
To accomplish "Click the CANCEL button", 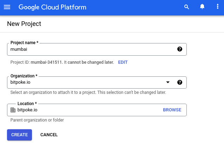I will tap(49, 135).
